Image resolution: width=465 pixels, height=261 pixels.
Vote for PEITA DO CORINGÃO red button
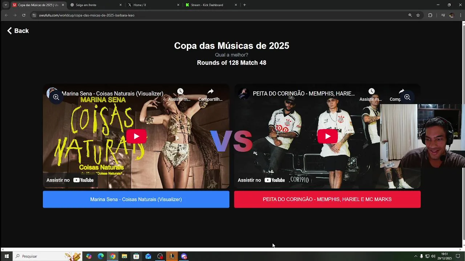(327, 199)
